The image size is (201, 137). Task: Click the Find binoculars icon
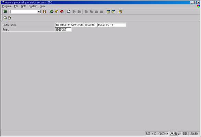click(x=74, y=12)
